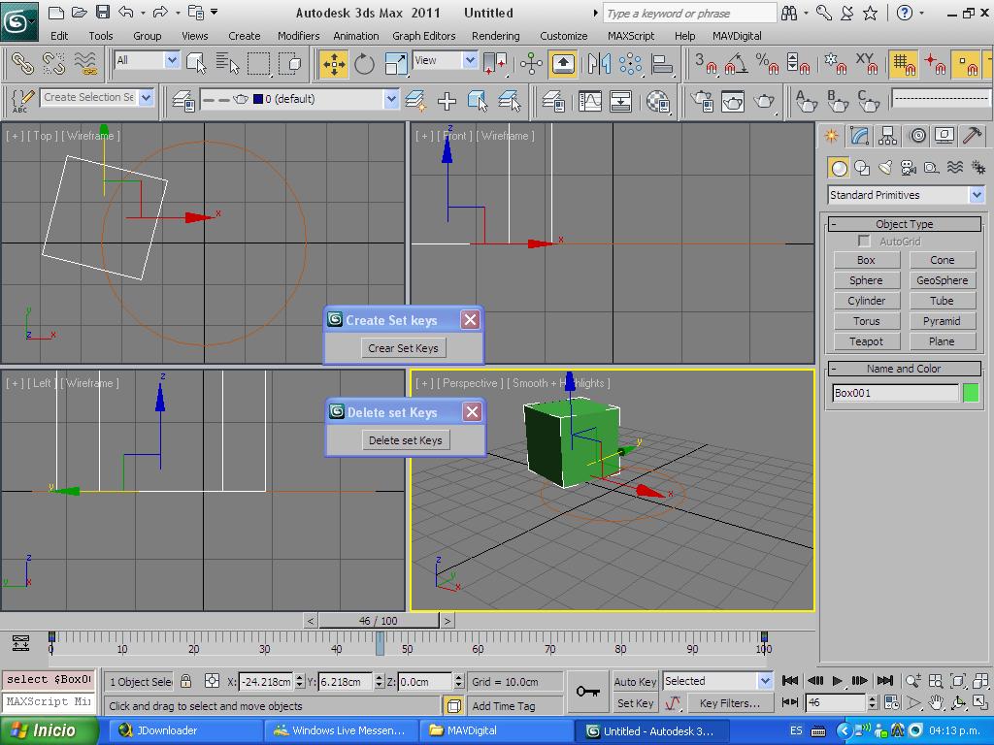Toggle the Angle Snap button
This screenshot has width=994, height=745.
click(x=736, y=64)
